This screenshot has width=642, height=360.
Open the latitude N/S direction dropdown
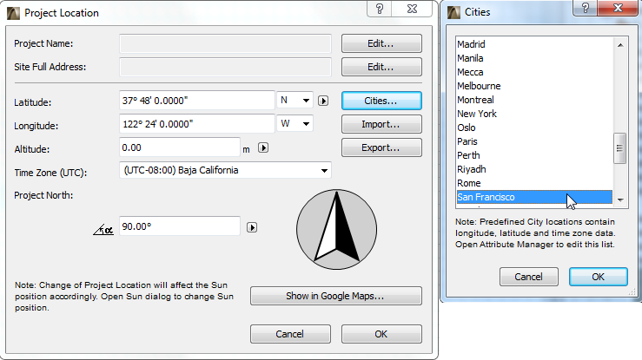295,100
